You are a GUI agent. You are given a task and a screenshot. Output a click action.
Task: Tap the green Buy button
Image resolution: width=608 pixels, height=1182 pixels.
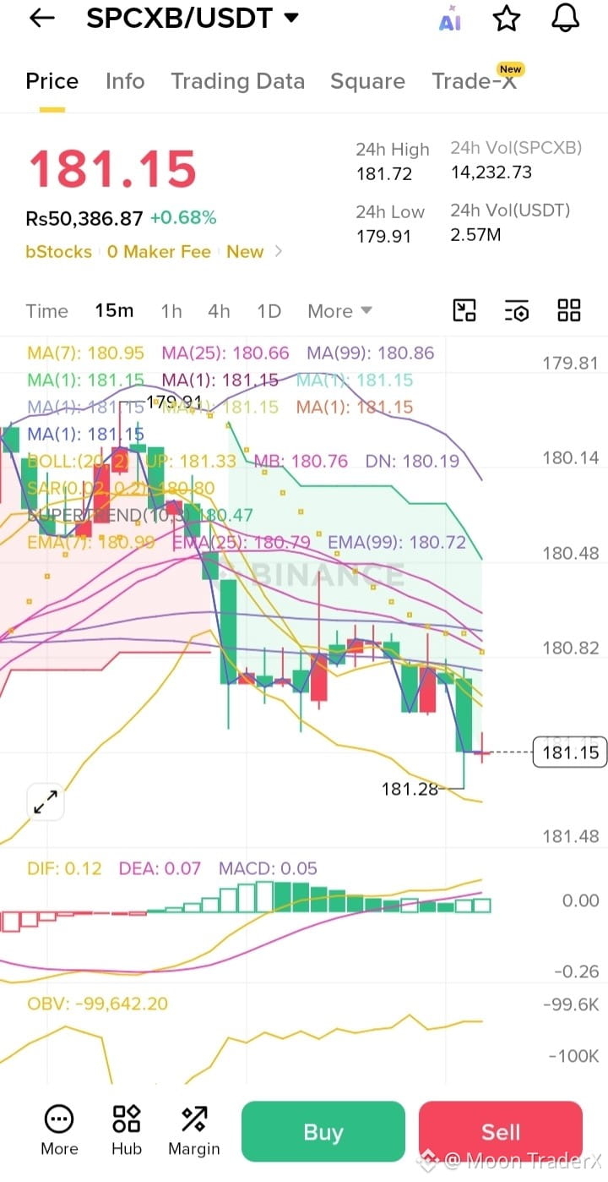pos(323,1131)
